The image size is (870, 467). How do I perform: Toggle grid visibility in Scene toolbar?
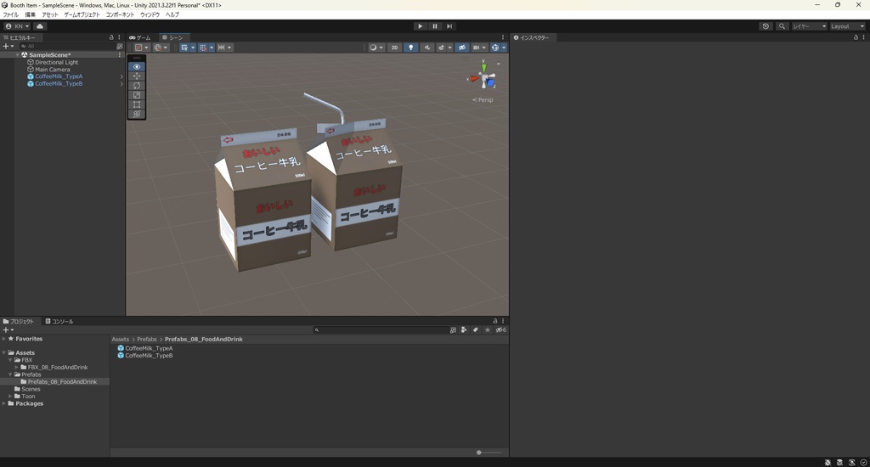coord(184,48)
